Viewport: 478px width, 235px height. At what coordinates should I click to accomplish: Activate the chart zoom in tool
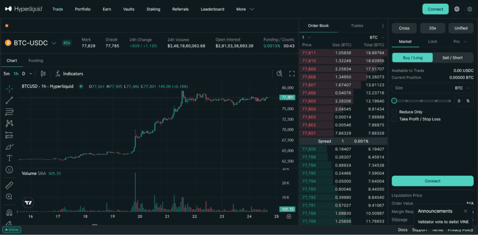9,197
